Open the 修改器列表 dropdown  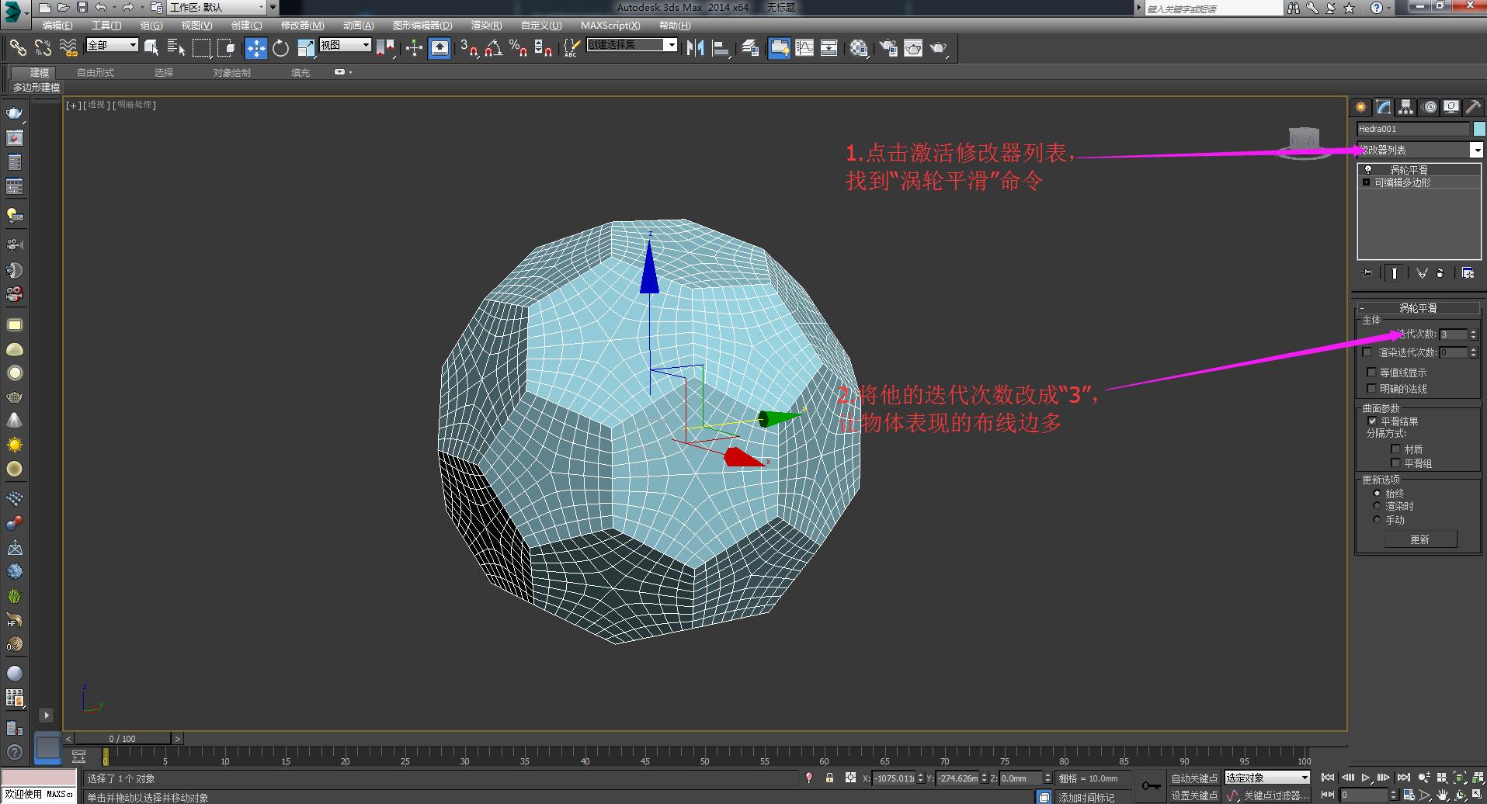1477,149
